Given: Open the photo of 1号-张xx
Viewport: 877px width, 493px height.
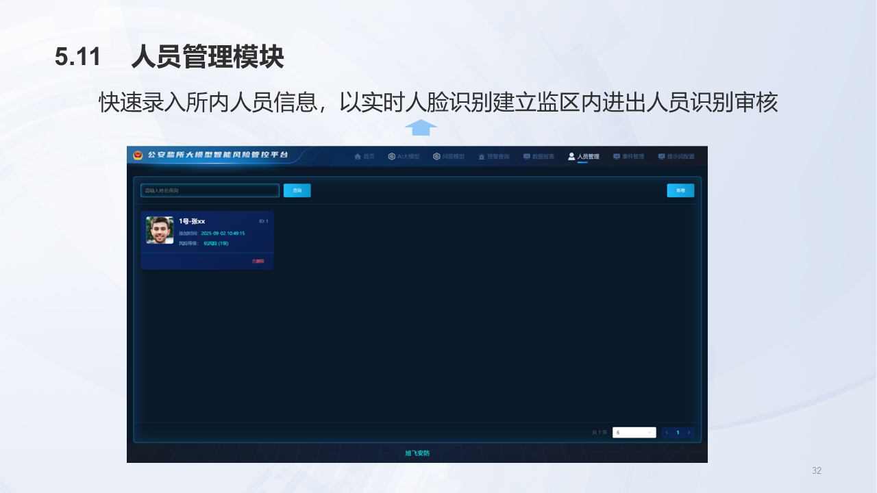Looking at the screenshot, I should (x=160, y=230).
